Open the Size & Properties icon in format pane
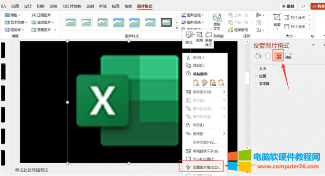Image resolution: width=325 pixels, height=176 pixels. [278, 56]
